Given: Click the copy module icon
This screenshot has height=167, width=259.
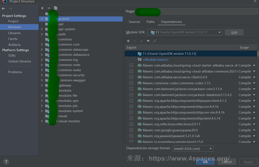Looking at the screenshot, I should point(56,8).
